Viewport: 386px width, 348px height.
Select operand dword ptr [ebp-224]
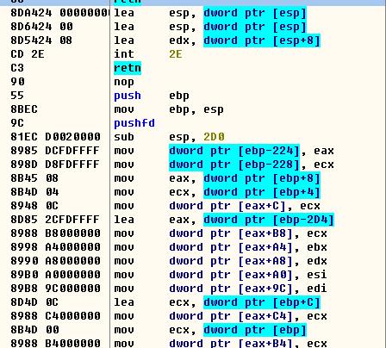click(234, 151)
